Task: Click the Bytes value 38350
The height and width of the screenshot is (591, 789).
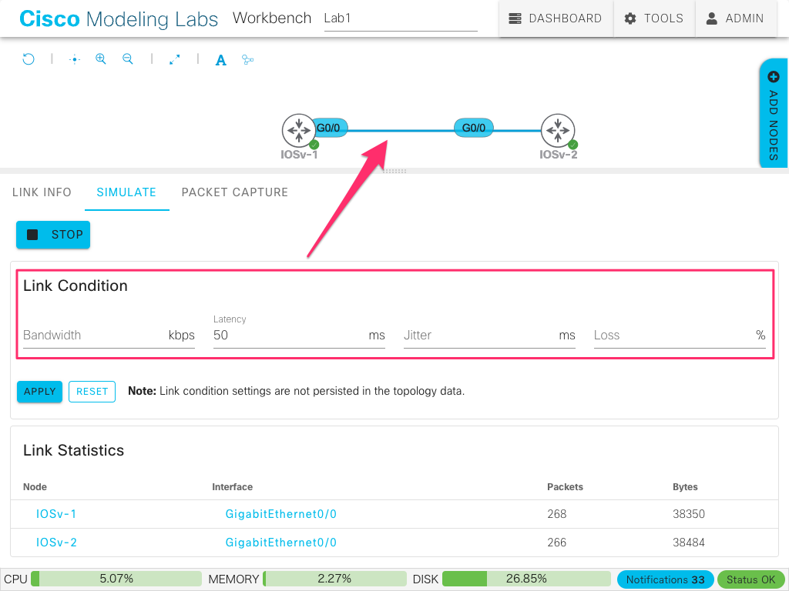Action: point(689,514)
